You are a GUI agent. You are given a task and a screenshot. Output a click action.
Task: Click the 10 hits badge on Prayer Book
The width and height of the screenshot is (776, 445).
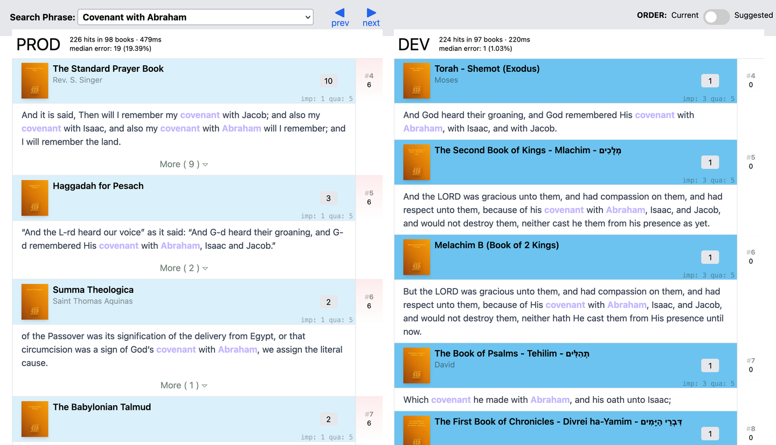pyautogui.click(x=328, y=81)
